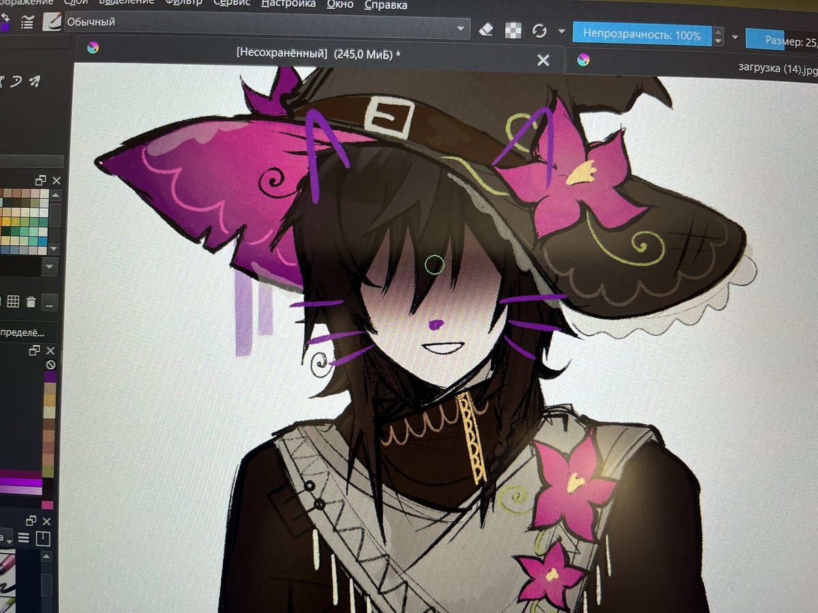Screen dimensions: 818x613
Task: Switch to the Несохранённый document tab
Action: coord(320,54)
